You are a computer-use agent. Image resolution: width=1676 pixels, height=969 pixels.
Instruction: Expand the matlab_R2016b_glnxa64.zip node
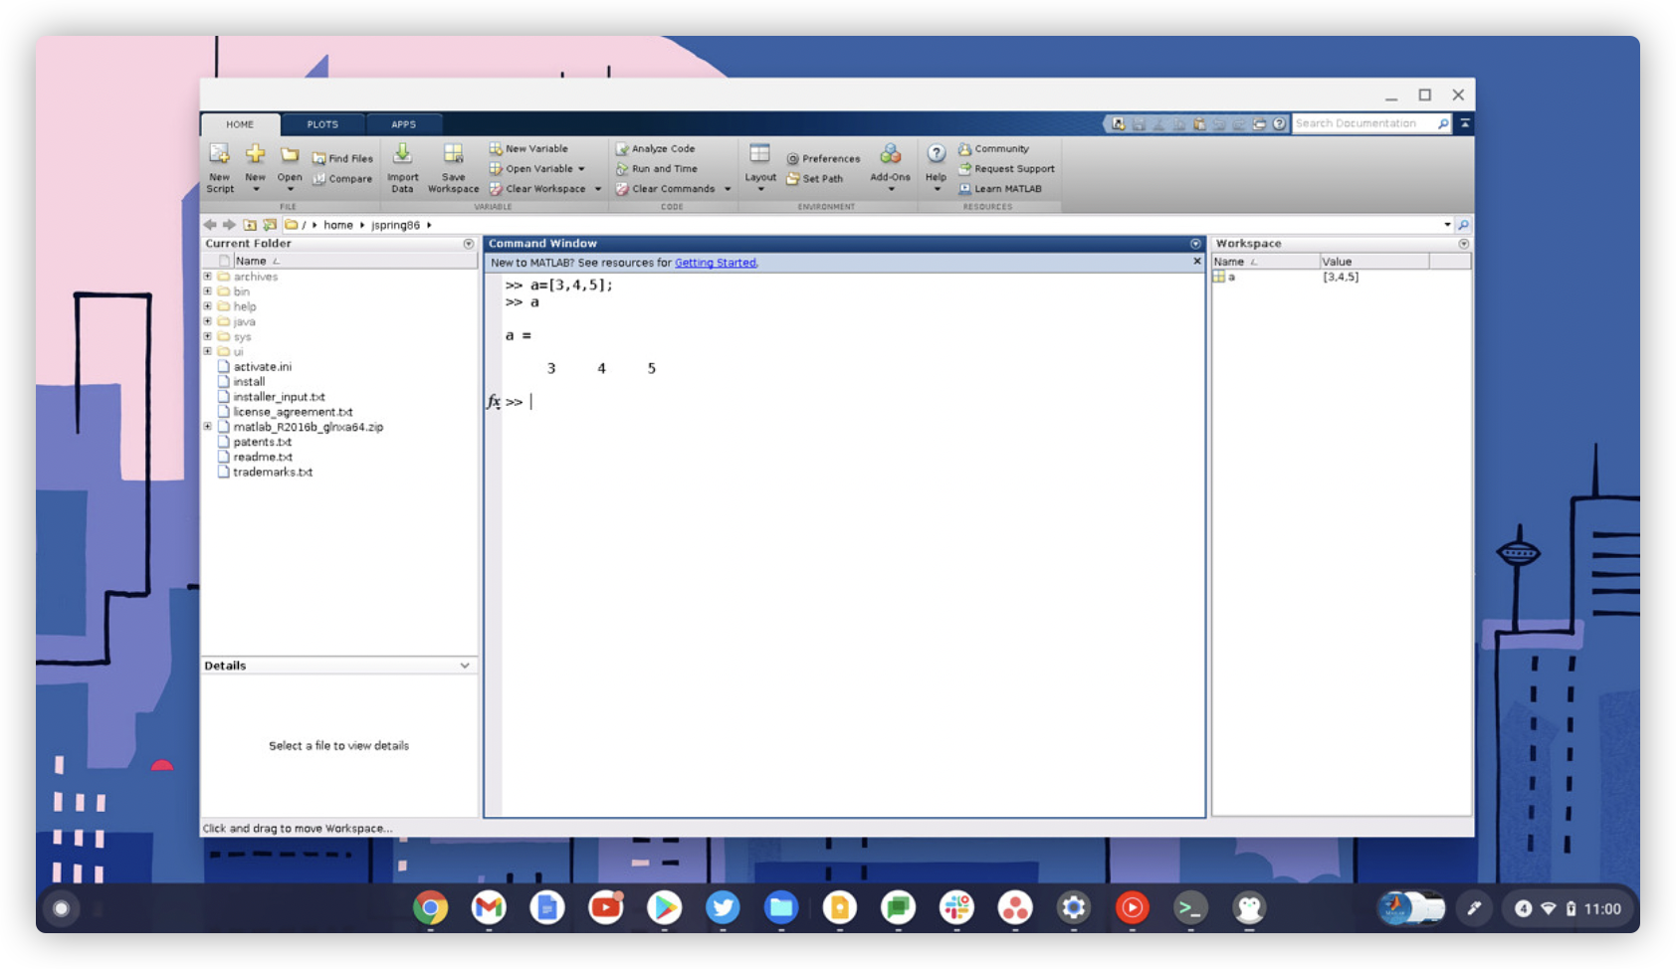click(x=208, y=427)
